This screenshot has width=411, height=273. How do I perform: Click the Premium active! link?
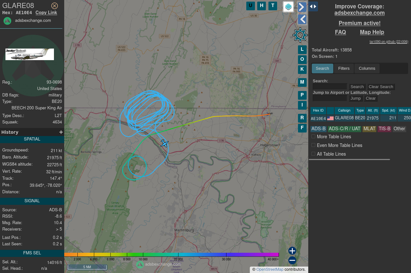[x=360, y=23]
